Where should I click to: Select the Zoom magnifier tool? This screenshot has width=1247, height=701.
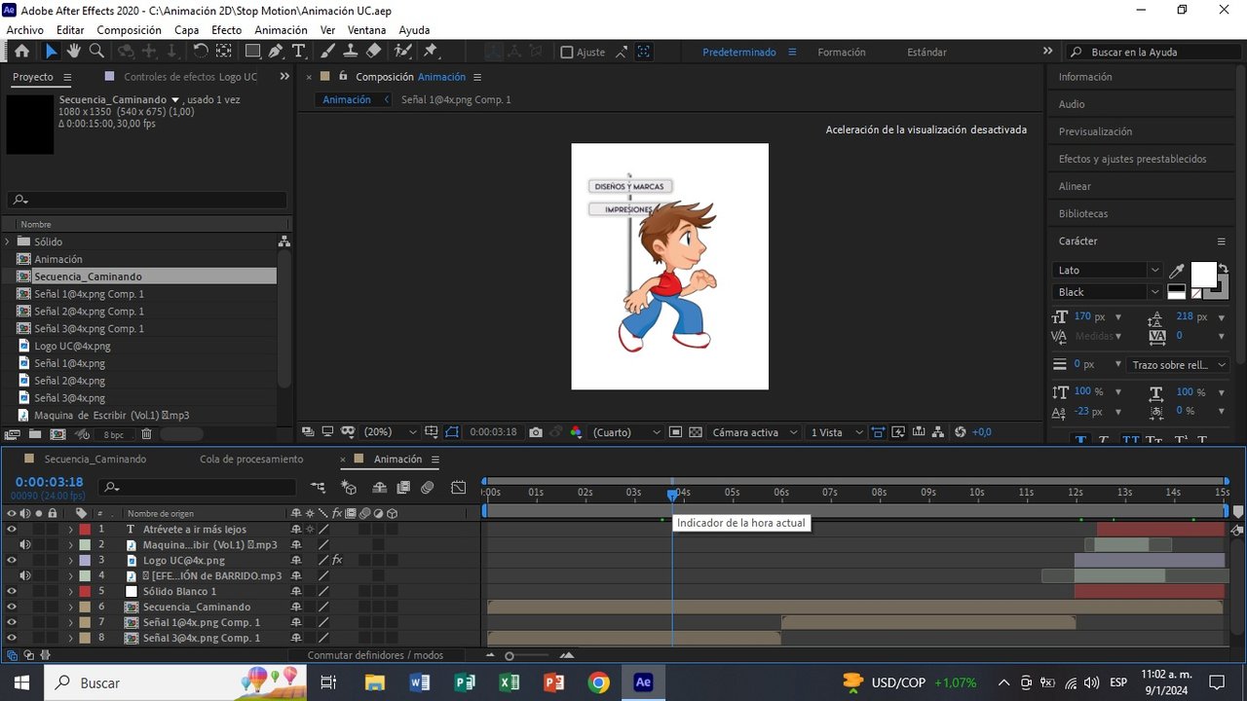[96, 51]
